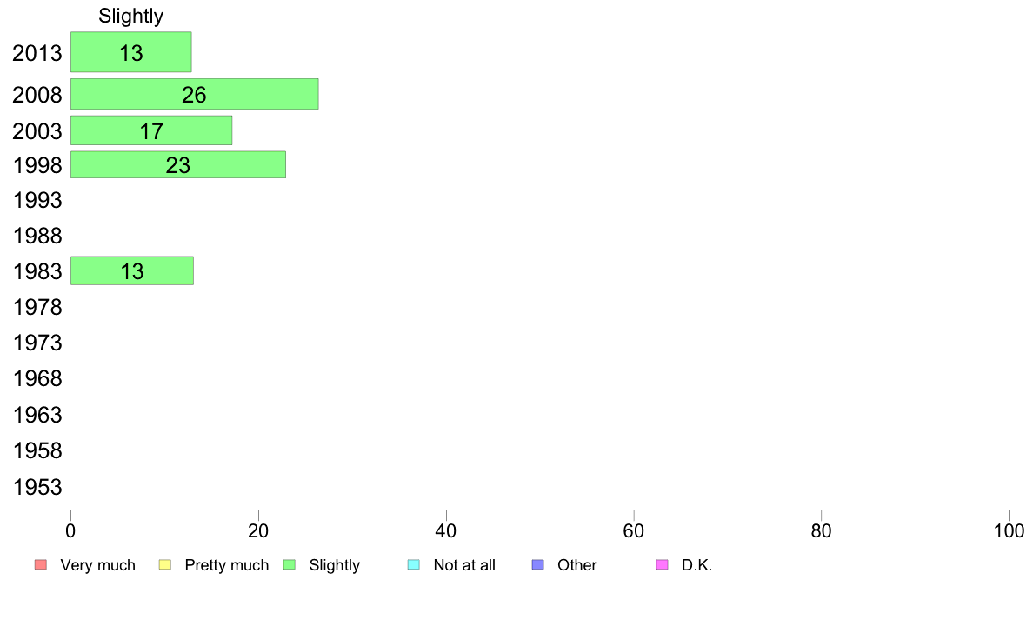Click the green Slightly legend swatch

(x=290, y=565)
